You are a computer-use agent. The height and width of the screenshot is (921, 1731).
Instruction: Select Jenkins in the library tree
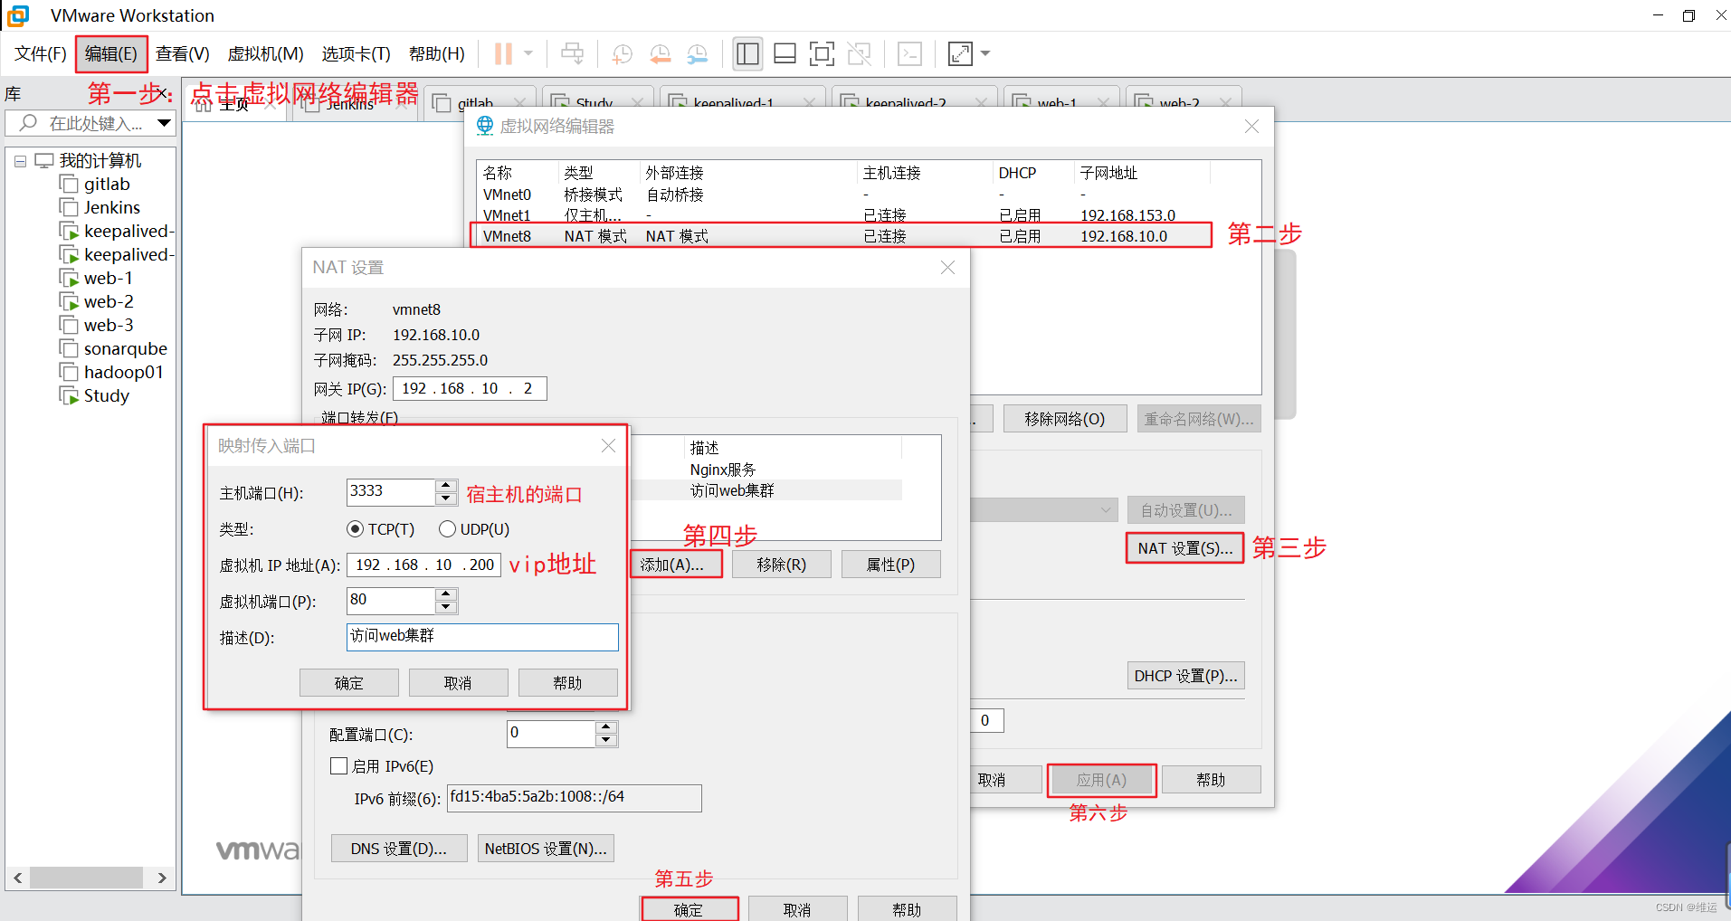pyautogui.click(x=112, y=208)
